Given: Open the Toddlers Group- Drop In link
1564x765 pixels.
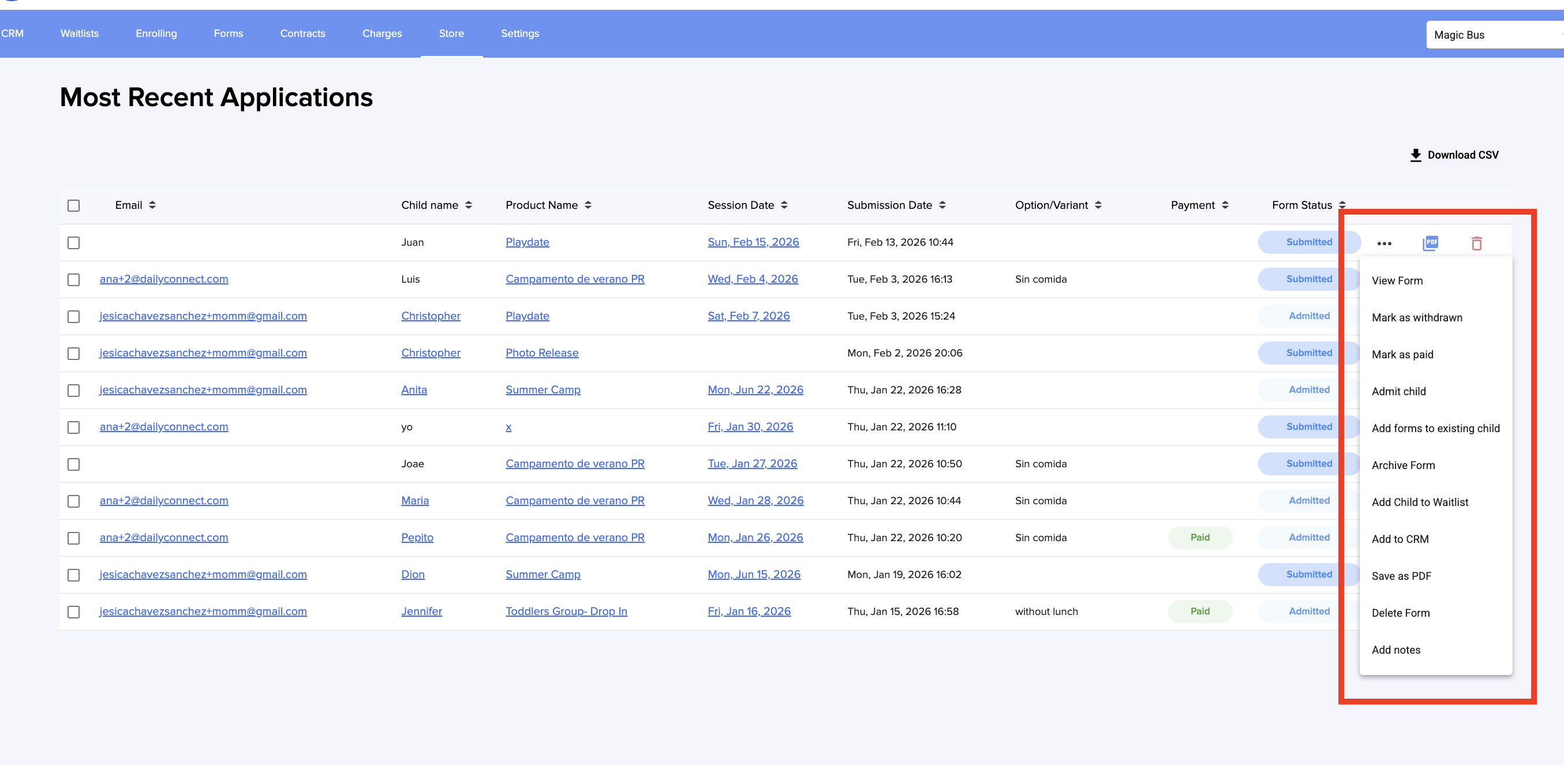Looking at the screenshot, I should [566, 612].
